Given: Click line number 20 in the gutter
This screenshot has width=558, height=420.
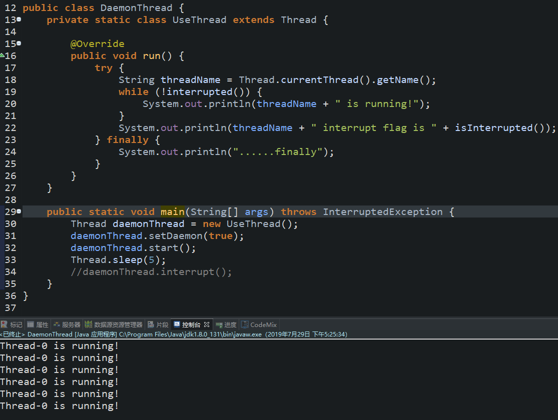Looking at the screenshot, I should [x=11, y=104].
